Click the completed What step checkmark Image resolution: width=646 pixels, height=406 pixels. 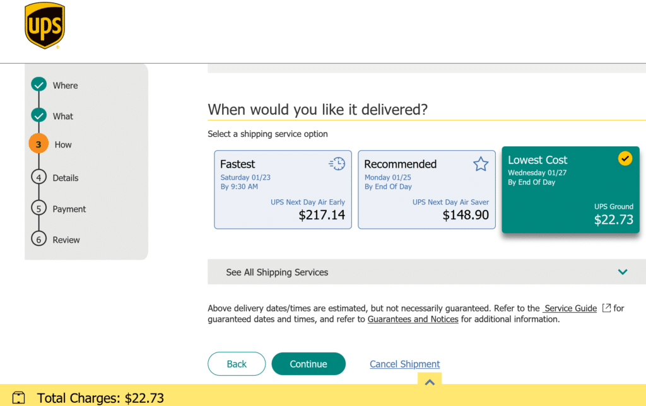pyautogui.click(x=39, y=115)
